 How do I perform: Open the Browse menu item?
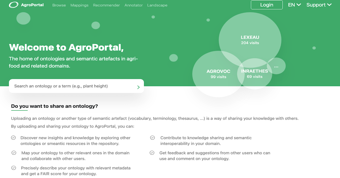tap(59, 5)
